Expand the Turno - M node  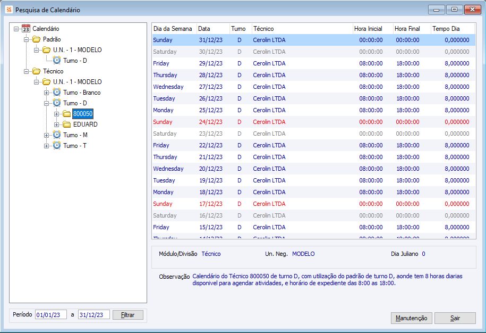click(x=46, y=135)
